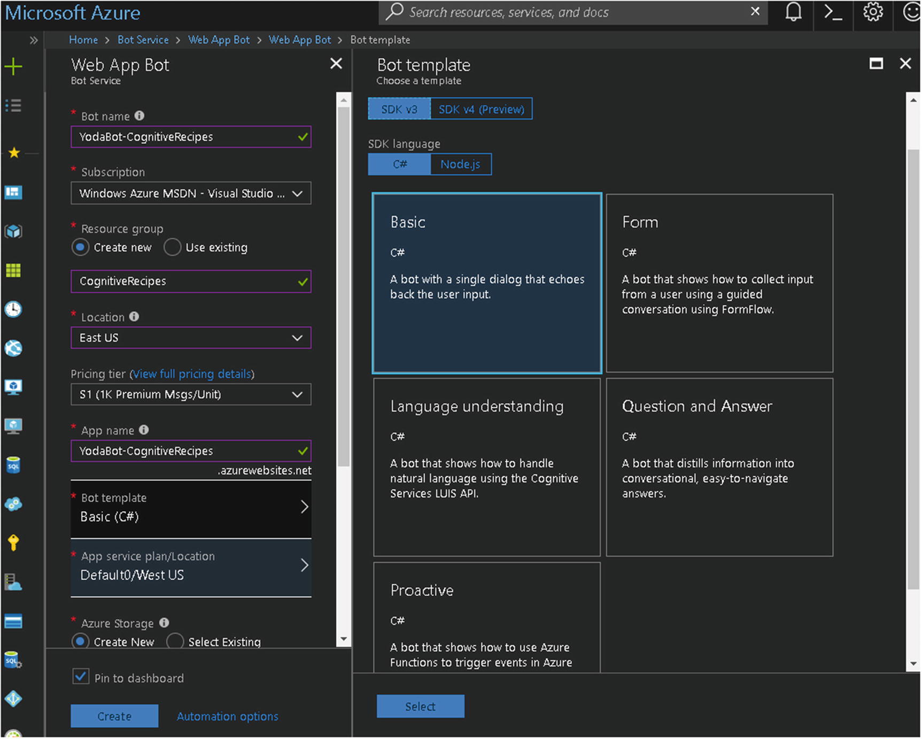Click the App name input field

click(x=191, y=451)
